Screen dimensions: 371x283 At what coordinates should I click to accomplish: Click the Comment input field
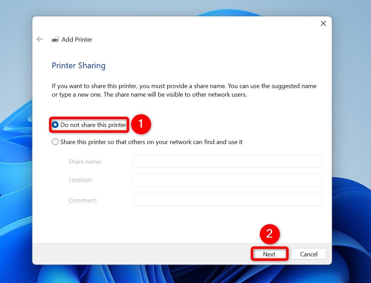coord(227,200)
